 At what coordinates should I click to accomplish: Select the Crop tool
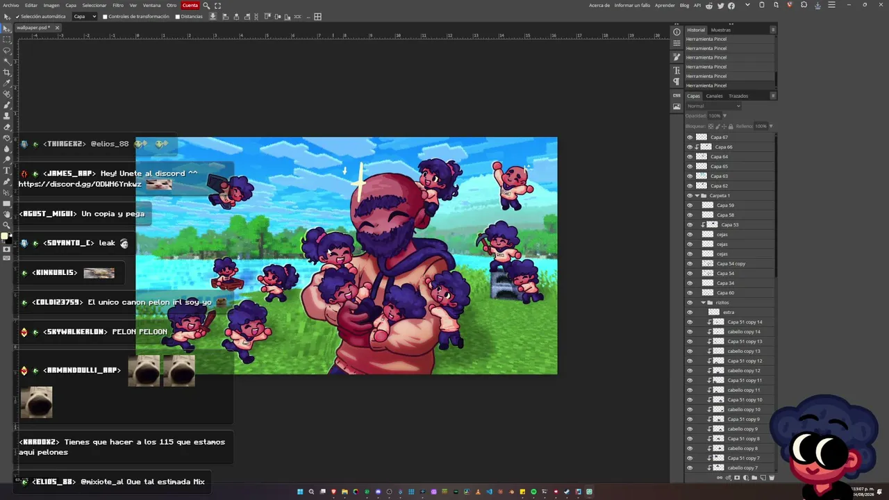point(7,72)
